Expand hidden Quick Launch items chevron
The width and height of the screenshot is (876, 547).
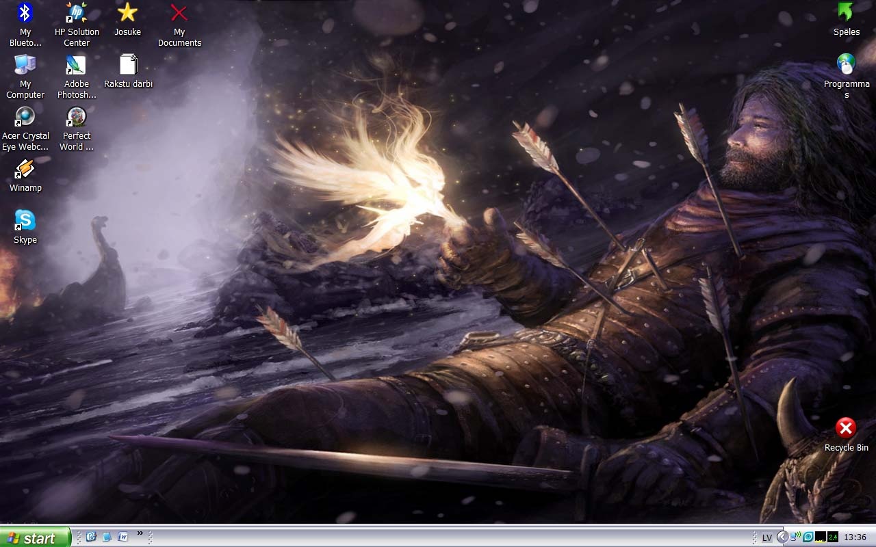[140, 533]
